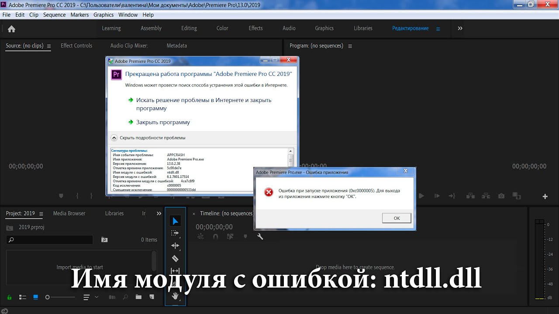The image size is (559, 314).
Task: Open the Project: 2019 panel menu
Action: tap(41, 214)
